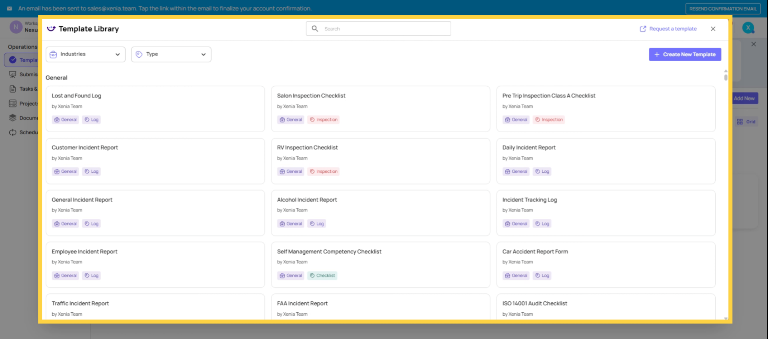This screenshot has height=339, width=768.
Task: Click the tag icon in Type dropdown
Action: pyautogui.click(x=139, y=54)
